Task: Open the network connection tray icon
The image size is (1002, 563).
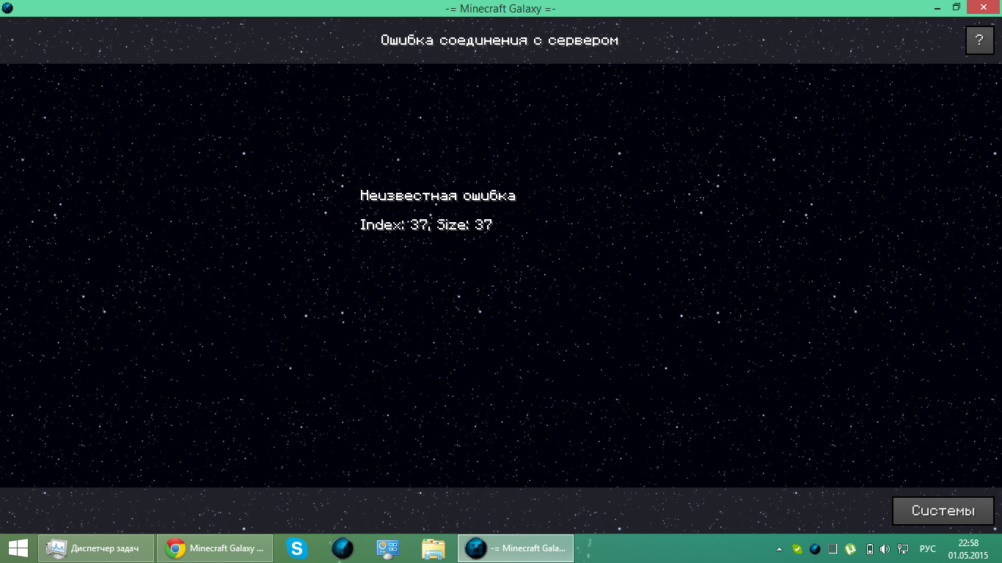Action: [903, 549]
